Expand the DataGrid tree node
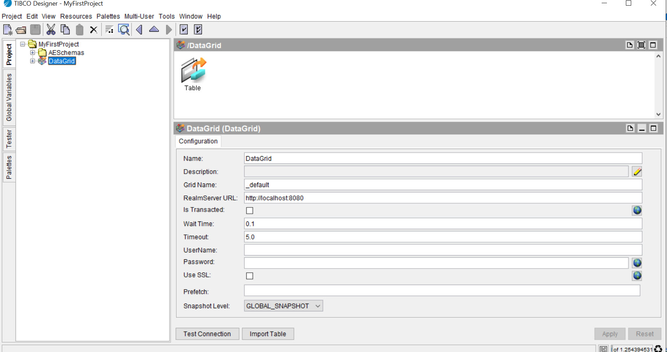Image resolution: width=667 pixels, height=352 pixels. pos(33,61)
